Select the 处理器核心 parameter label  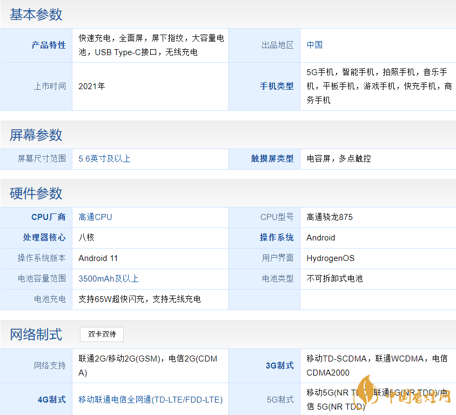[44, 237]
